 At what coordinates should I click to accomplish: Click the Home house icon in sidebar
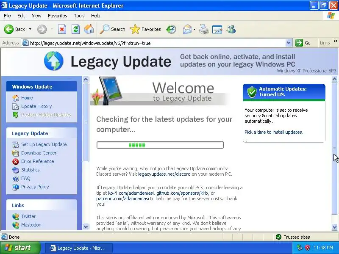tap(16, 98)
